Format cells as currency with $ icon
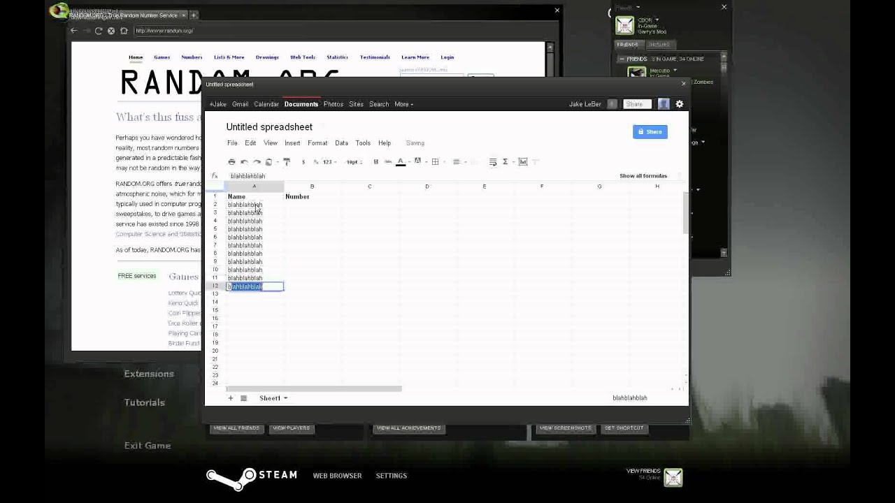The height and width of the screenshot is (503, 895). coord(303,162)
